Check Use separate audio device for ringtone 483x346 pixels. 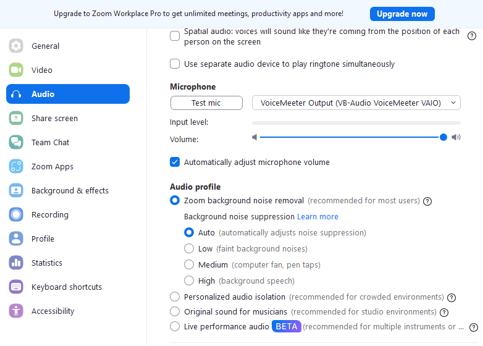(x=175, y=64)
